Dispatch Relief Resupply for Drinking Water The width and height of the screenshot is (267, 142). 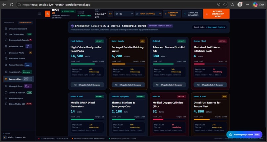129,85
